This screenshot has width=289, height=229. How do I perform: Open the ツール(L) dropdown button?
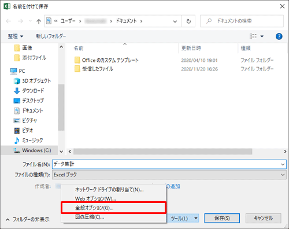coord(183,218)
